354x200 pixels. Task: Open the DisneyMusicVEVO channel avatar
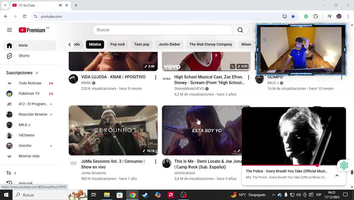(166, 79)
